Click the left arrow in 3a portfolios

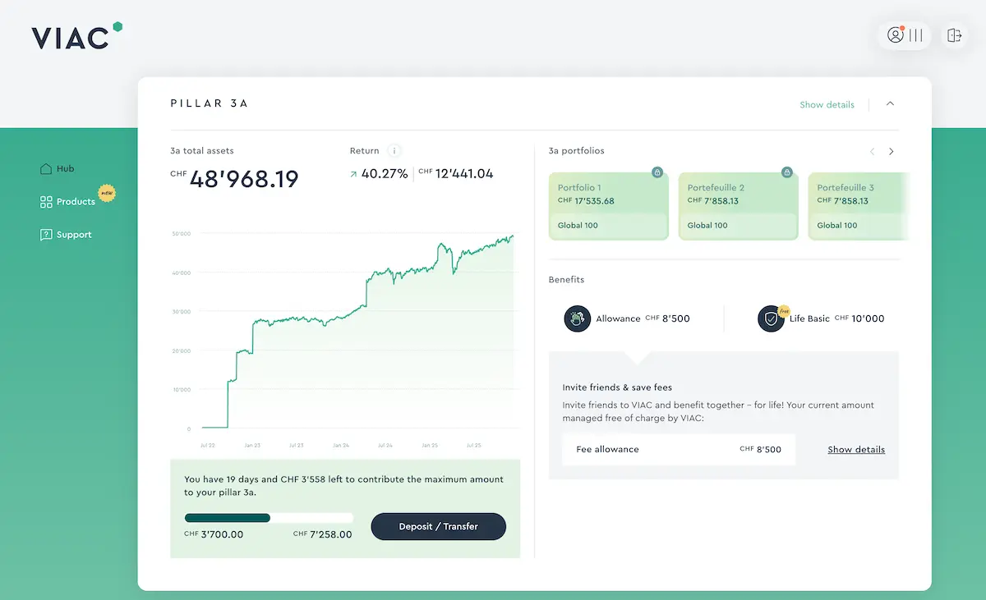(x=873, y=151)
